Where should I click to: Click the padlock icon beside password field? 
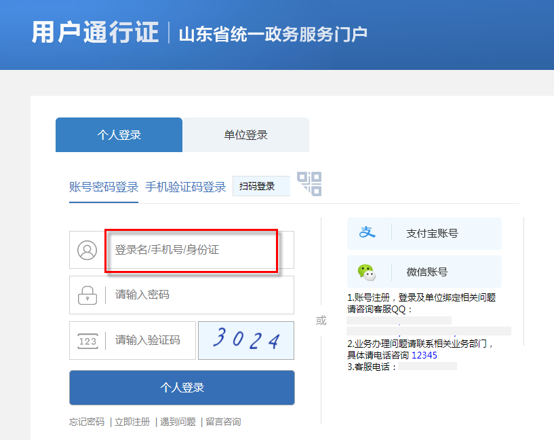click(x=87, y=295)
